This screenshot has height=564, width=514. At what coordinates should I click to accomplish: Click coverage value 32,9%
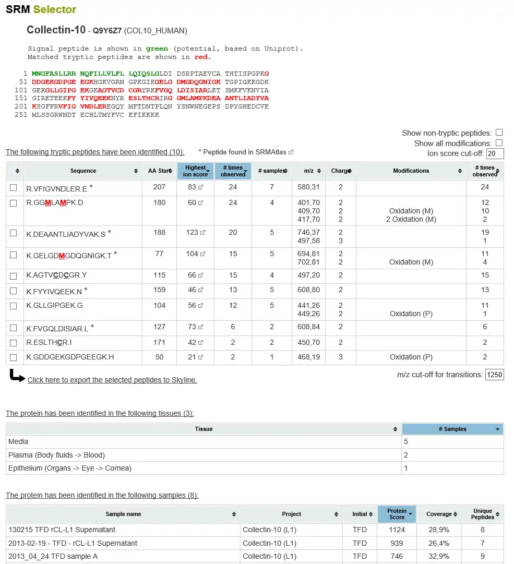[x=439, y=557]
